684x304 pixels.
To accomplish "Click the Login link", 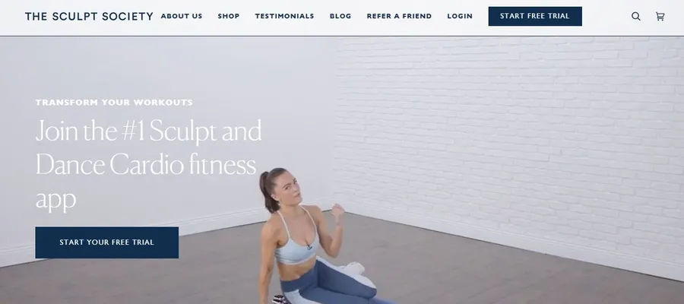I will pos(460,16).
